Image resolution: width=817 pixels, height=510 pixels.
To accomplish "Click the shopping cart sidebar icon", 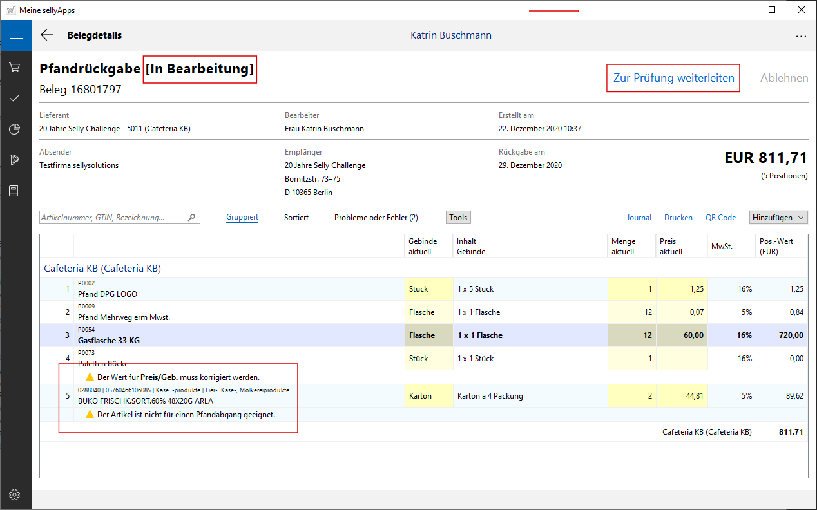I will [x=15, y=68].
